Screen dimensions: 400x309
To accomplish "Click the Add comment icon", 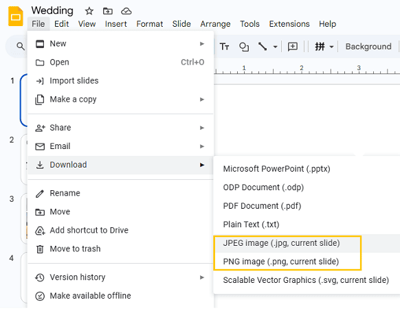I will (293, 47).
